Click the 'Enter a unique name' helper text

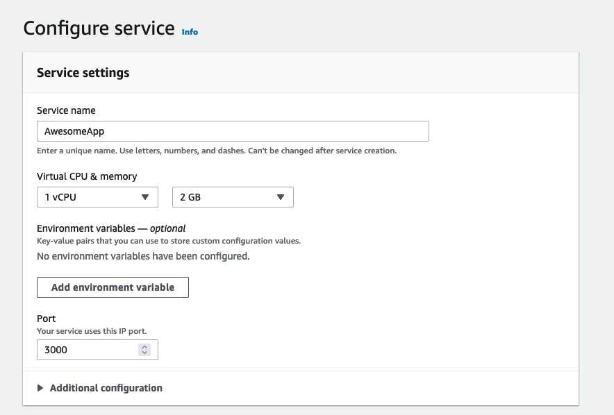click(216, 151)
